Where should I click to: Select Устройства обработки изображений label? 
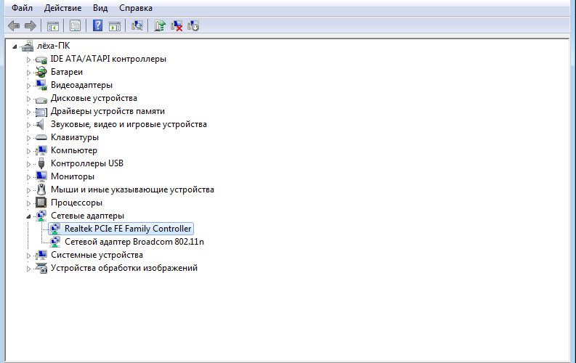pos(124,268)
